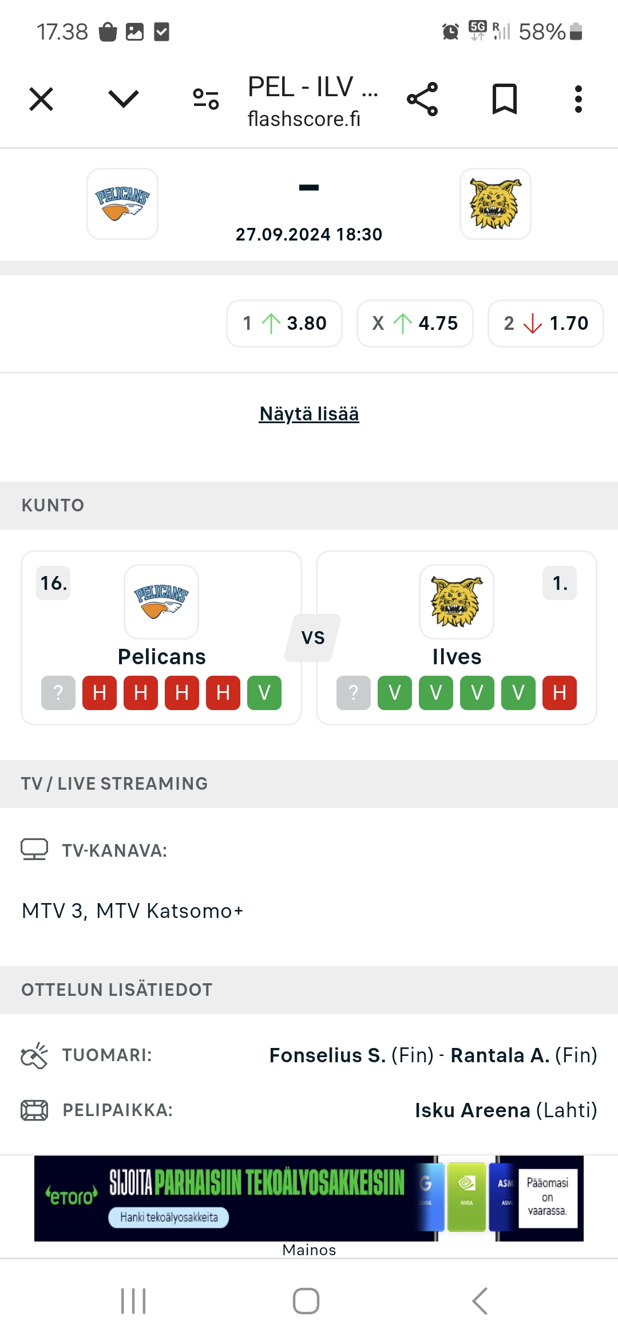This screenshot has width=618, height=1340.
Task: Tap Ilves' red H form badge
Action: coord(560,693)
